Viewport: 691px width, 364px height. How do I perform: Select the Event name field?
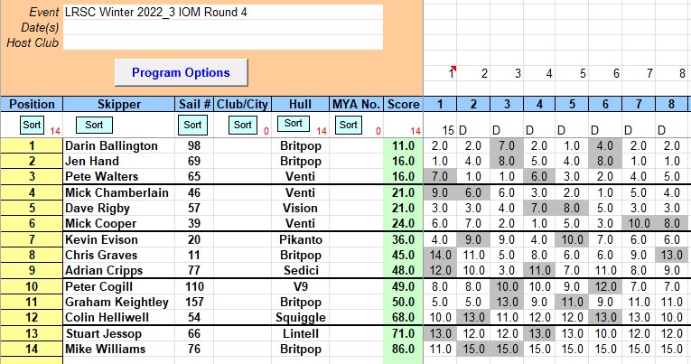(222, 13)
